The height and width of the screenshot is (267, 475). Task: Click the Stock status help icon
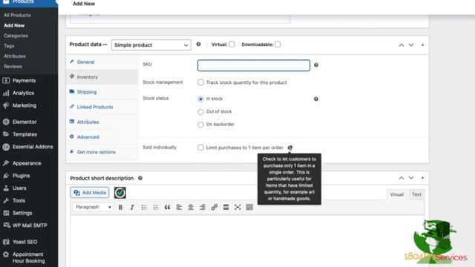click(x=316, y=99)
